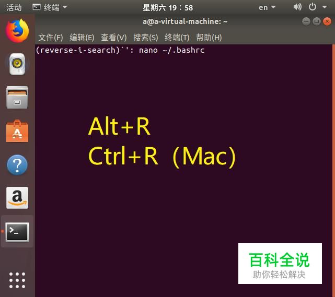335x297 pixels.
Task: Click the a@a-virtual-machine title bar
Action: point(185,21)
